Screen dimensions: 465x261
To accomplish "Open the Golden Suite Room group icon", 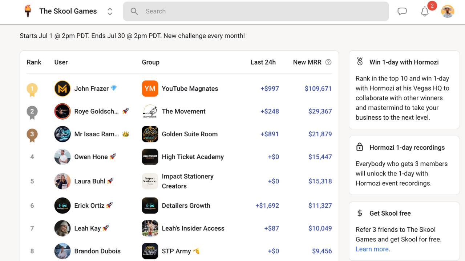I will (150, 134).
